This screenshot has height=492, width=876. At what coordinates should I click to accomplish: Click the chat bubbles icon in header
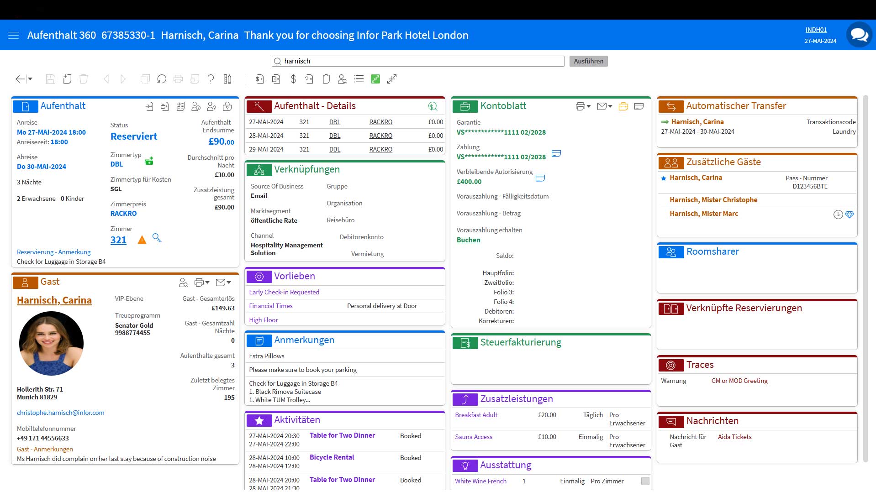[x=859, y=35]
